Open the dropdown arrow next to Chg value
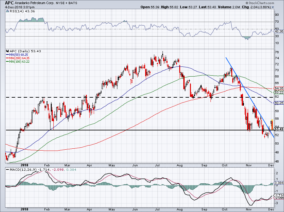Image resolution: width=284 pixels, height=212 pixels. click(273, 7)
